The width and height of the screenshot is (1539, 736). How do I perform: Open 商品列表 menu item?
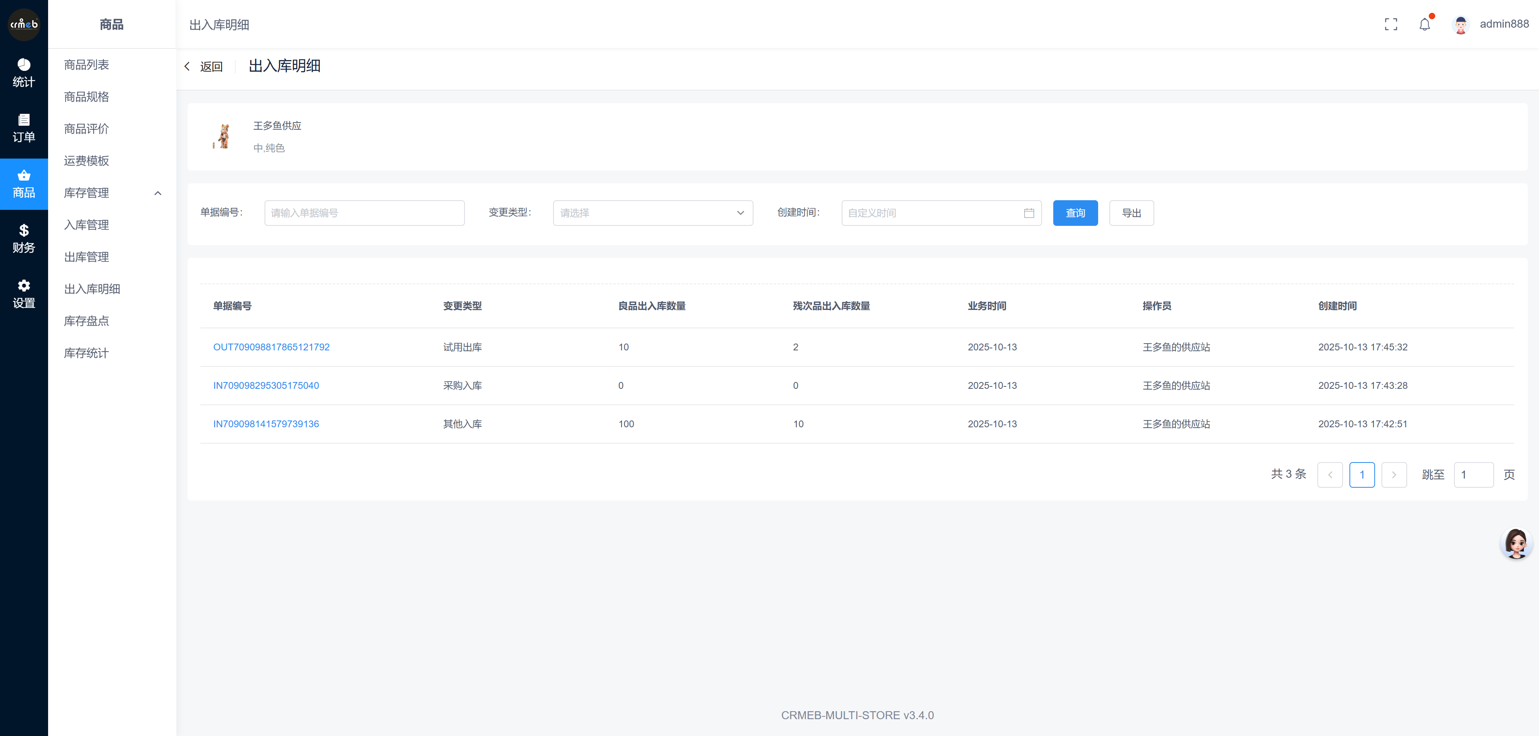click(87, 65)
